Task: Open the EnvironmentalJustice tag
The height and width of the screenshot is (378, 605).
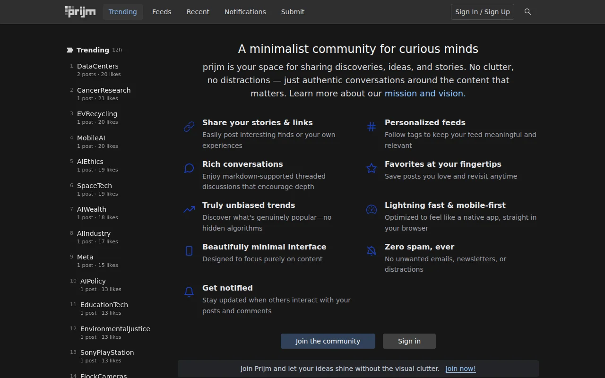Action: (115, 329)
